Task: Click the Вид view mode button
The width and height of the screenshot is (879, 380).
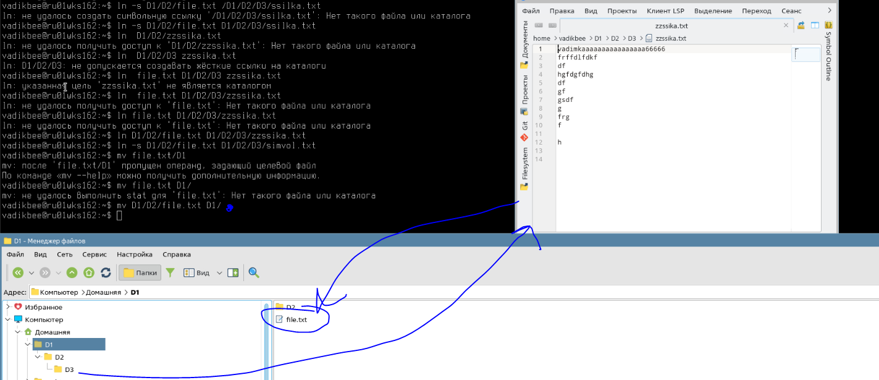Action: click(x=197, y=272)
